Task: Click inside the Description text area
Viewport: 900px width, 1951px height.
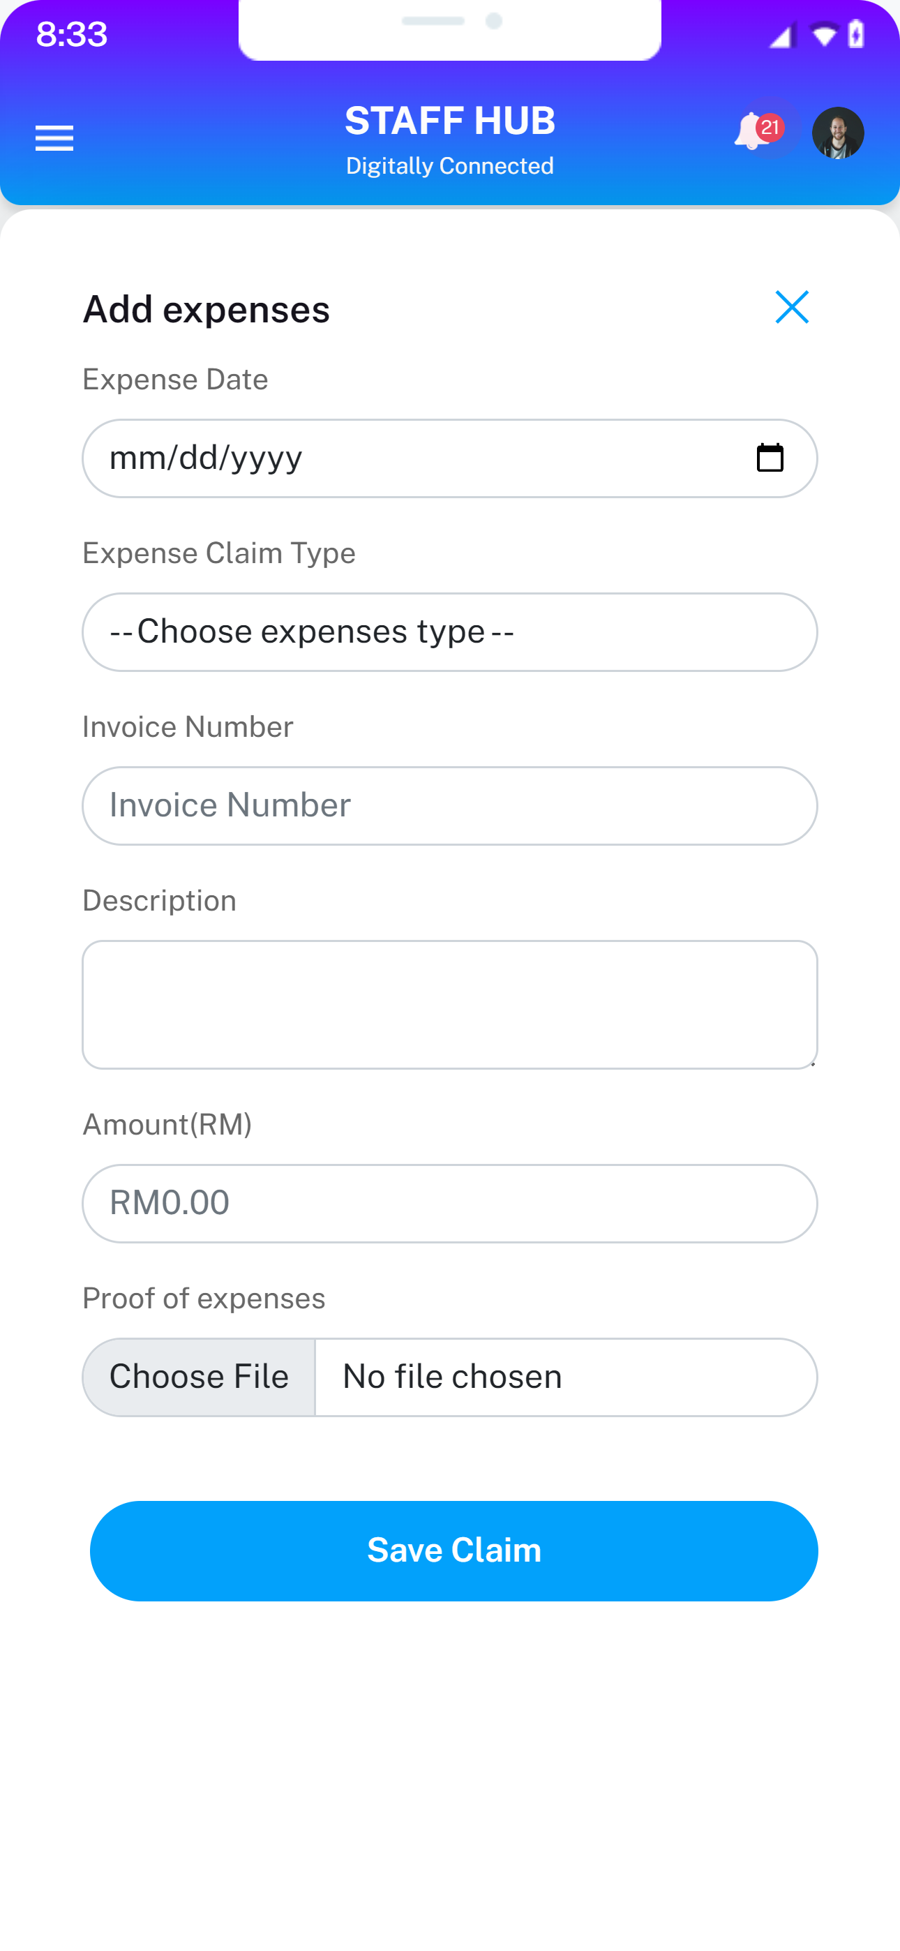Action: point(449,1004)
